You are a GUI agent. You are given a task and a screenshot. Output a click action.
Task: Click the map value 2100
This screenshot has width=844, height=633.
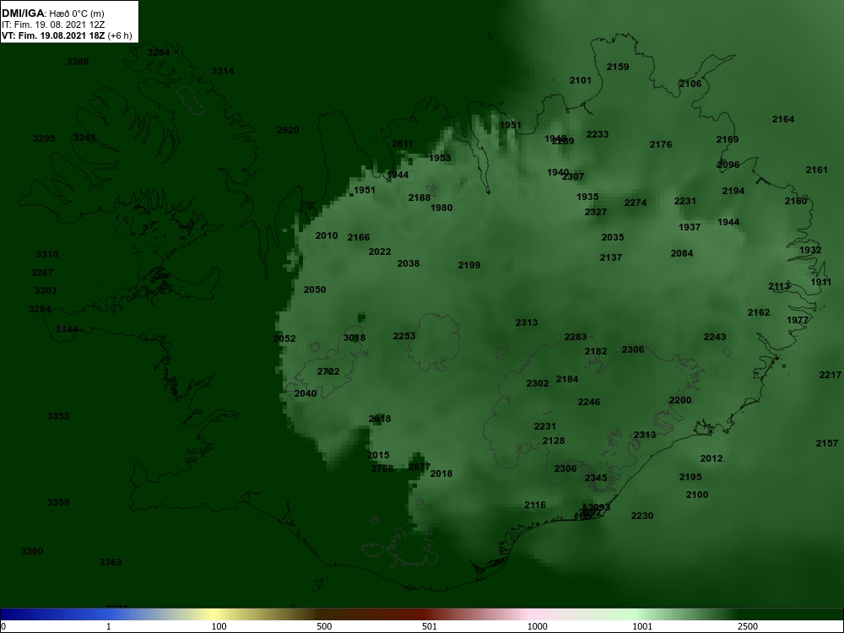697,495
